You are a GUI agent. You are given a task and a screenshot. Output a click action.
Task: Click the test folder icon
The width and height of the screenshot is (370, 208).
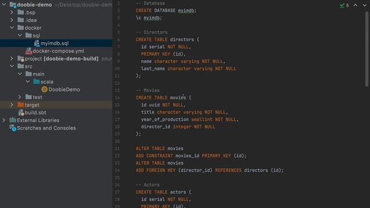(x=28, y=97)
